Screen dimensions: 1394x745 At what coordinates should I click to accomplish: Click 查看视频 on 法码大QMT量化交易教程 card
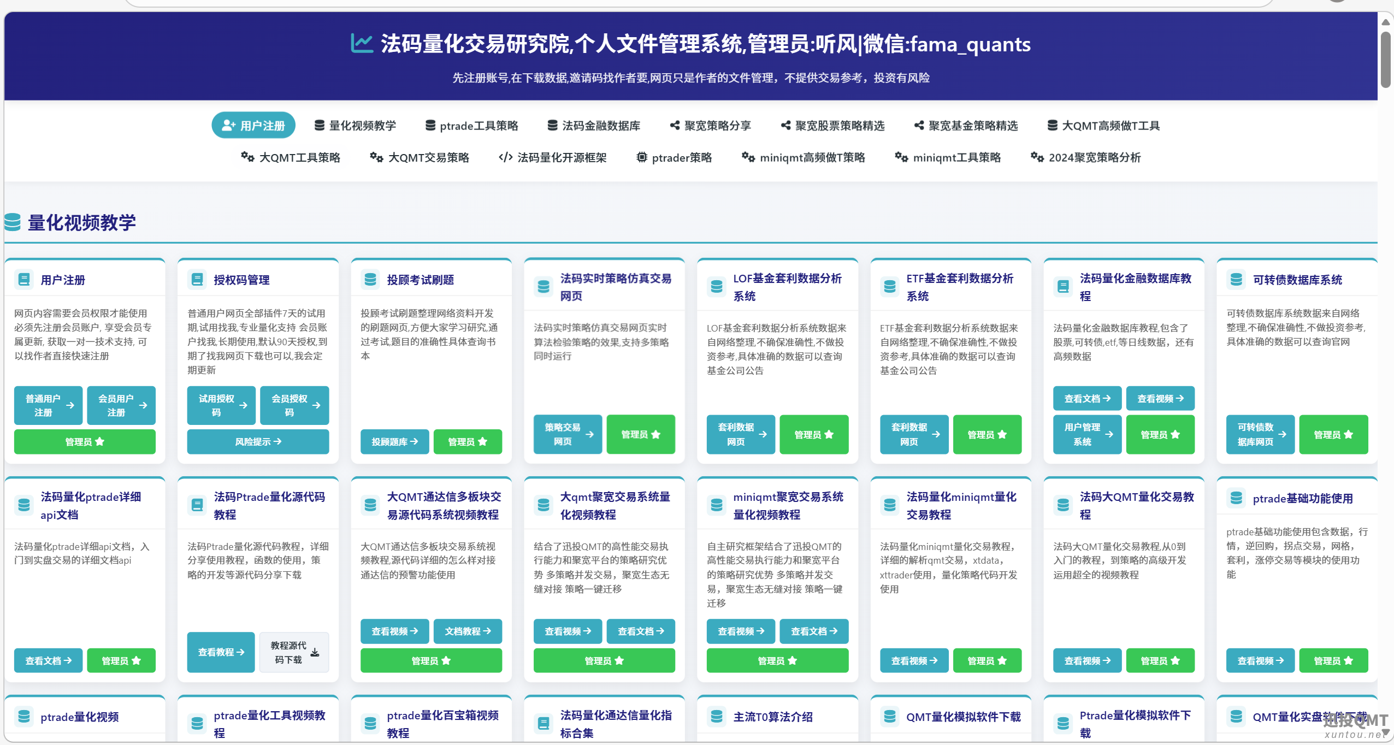[x=1087, y=660]
